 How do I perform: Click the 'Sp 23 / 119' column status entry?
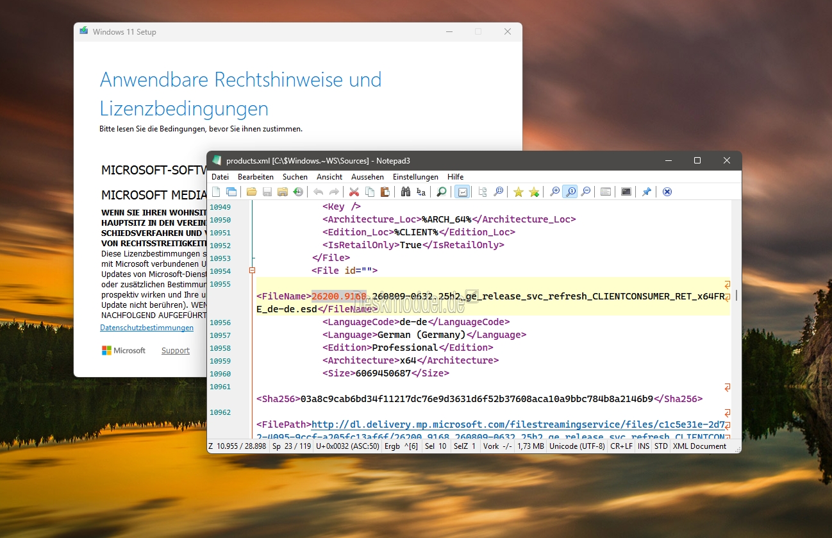[x=292, y=446]
